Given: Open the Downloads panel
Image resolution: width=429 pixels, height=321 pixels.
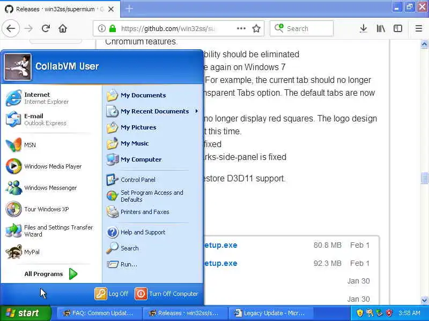Looking at the screenshot, I should (364, 28).
